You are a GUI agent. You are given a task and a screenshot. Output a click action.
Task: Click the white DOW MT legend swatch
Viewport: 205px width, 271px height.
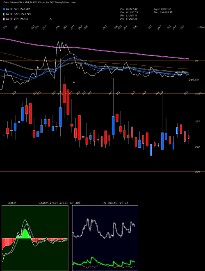[x=5, y=14]
